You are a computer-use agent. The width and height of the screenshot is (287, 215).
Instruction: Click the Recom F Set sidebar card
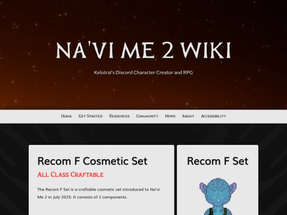217,180
